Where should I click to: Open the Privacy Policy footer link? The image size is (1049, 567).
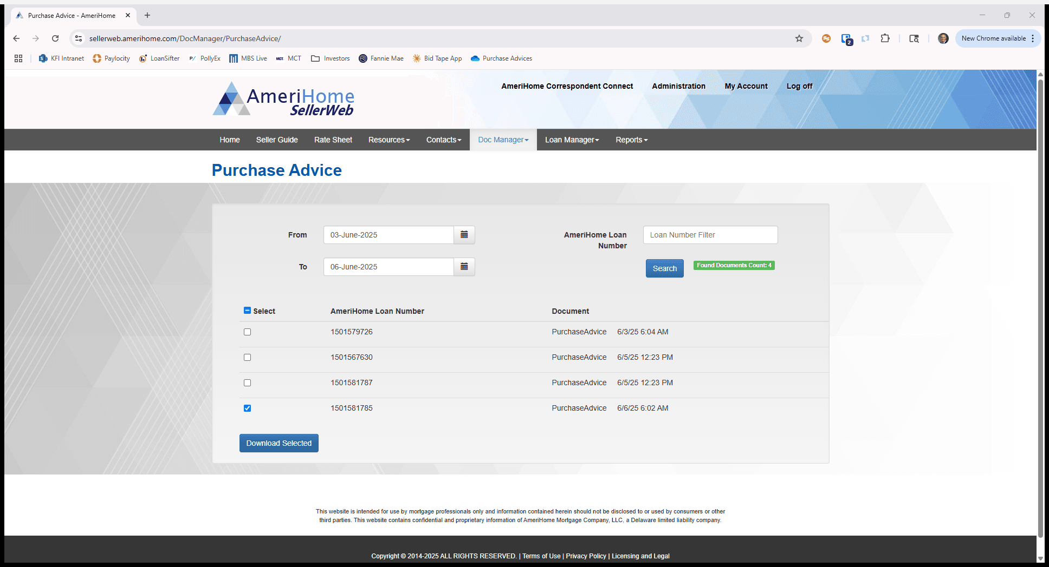point(586,556)
